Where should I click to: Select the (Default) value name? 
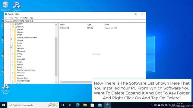[65, 28]
